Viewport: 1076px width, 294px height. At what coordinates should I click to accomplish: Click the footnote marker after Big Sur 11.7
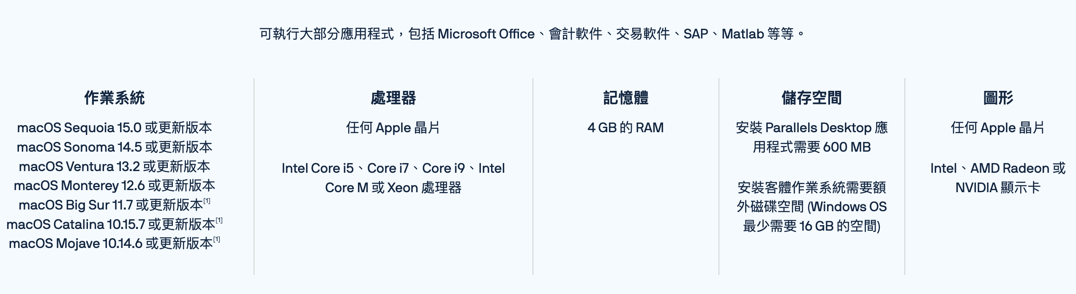click(x=207, y=201)
